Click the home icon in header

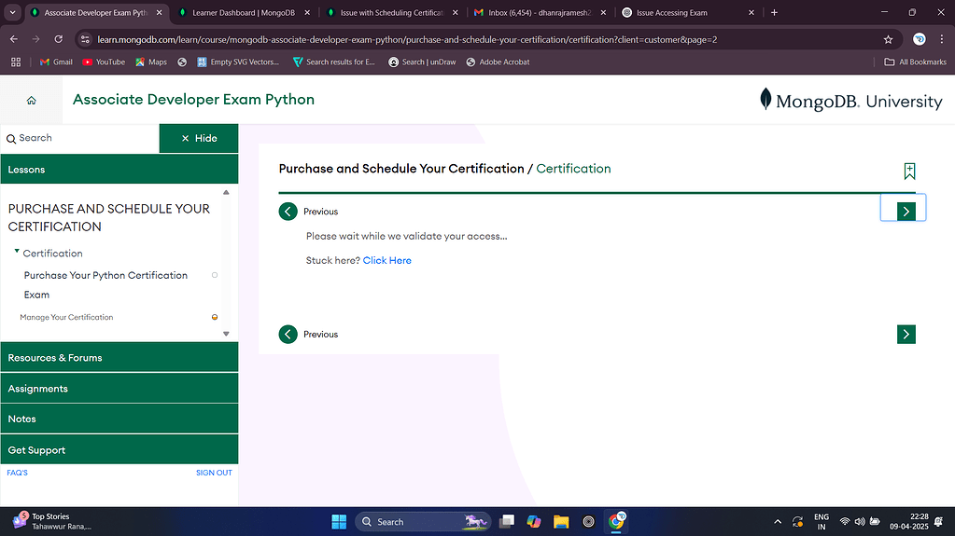pyautogui.click(x=31, y=101)
